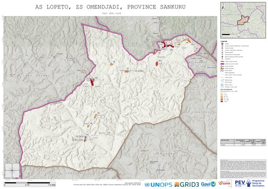This screenshot has width=268, height=189.
Task: Click the Légende heading
Action: [224, 41]
